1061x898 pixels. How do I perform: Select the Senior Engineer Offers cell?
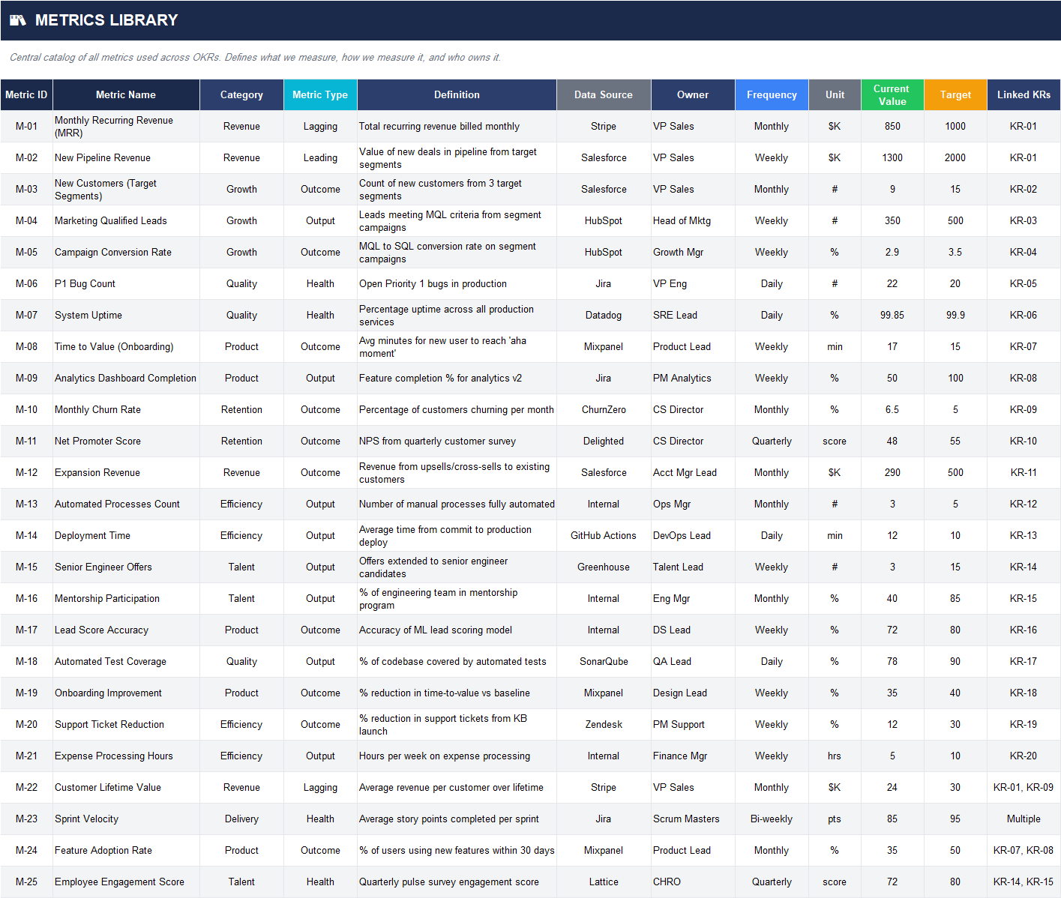point(126,567)
